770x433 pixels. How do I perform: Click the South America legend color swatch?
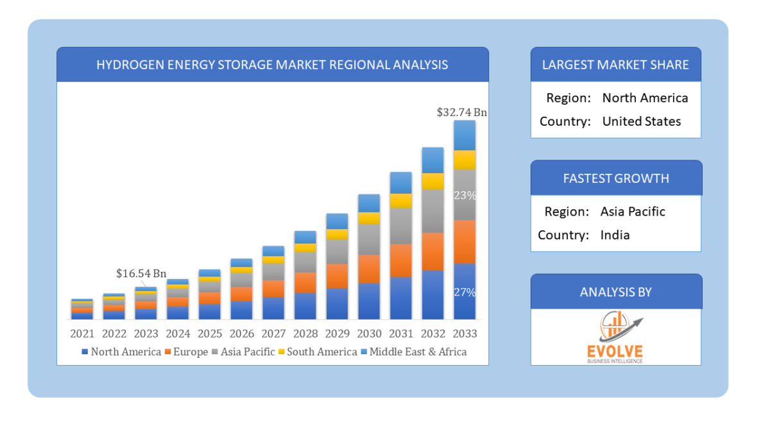[x=281, y=352]
